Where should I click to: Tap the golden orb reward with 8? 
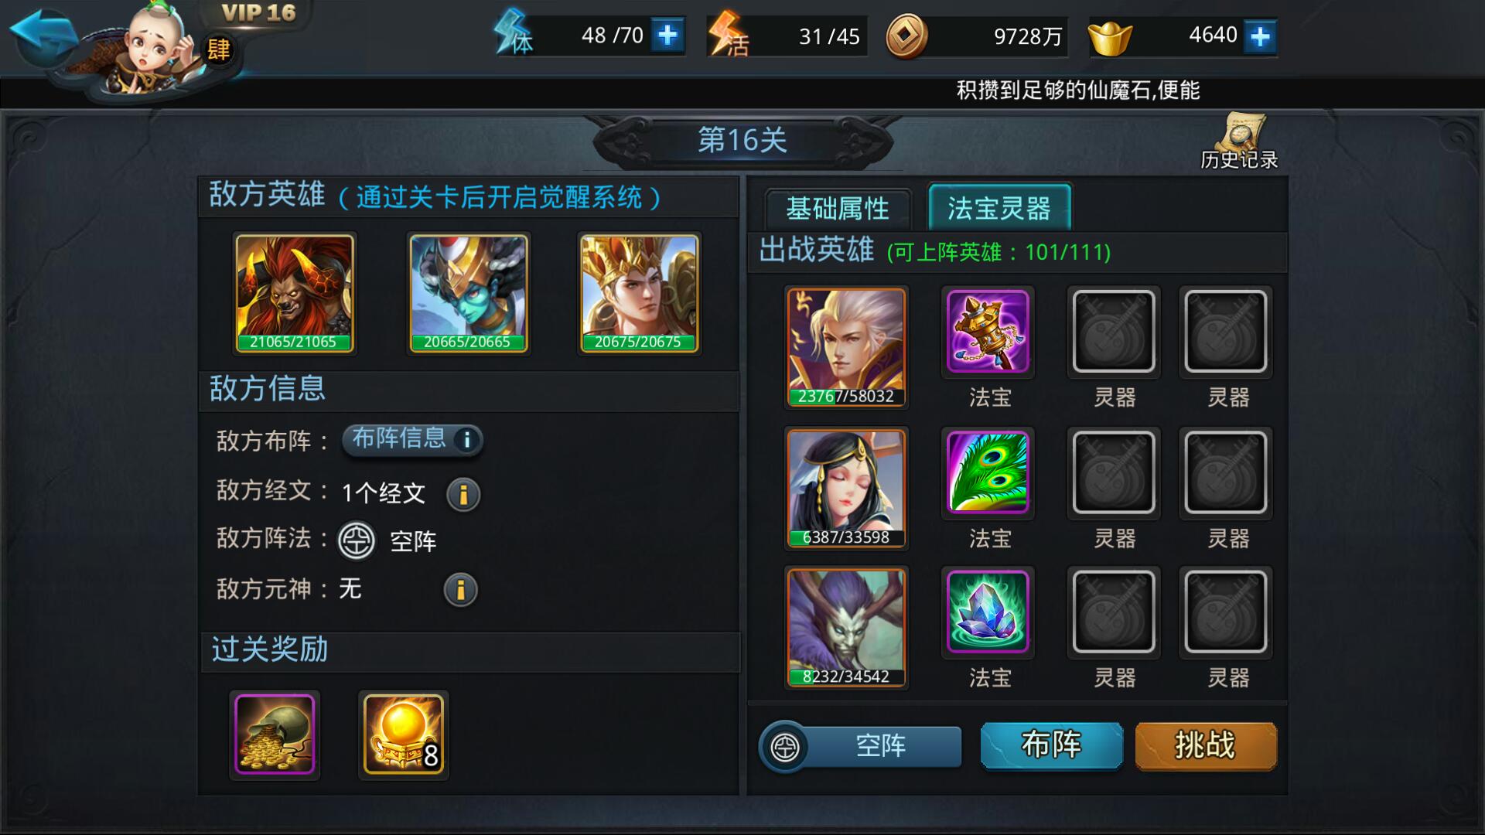click(403, 734)
